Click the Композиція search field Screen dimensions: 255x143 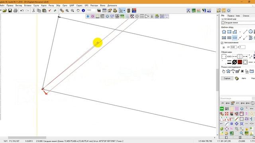click(x=236, y=99)
